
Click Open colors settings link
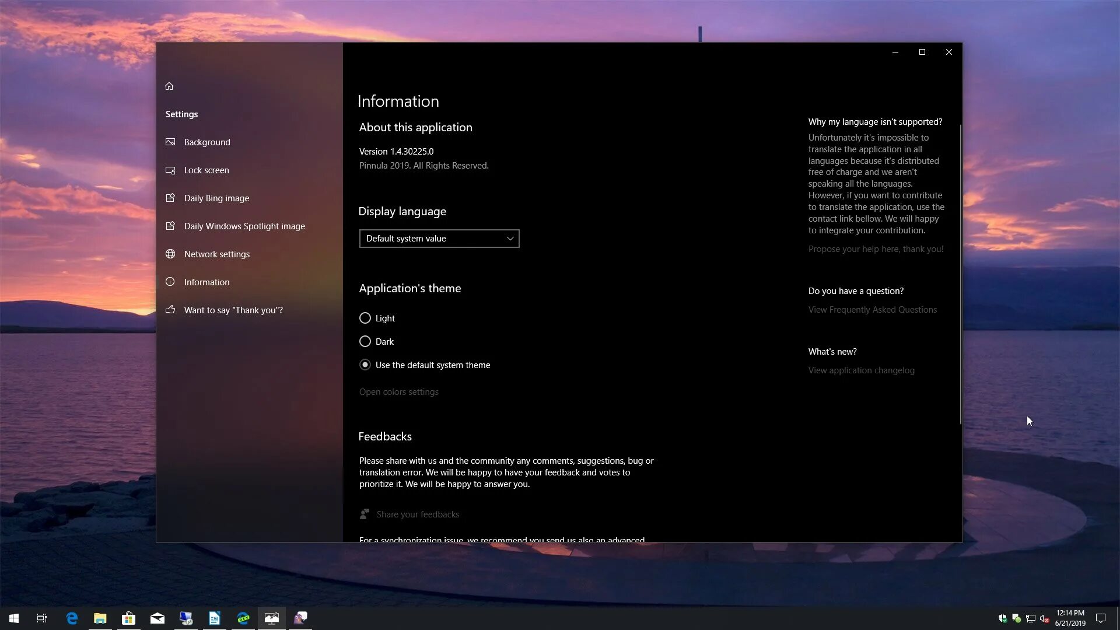point(398,392)
